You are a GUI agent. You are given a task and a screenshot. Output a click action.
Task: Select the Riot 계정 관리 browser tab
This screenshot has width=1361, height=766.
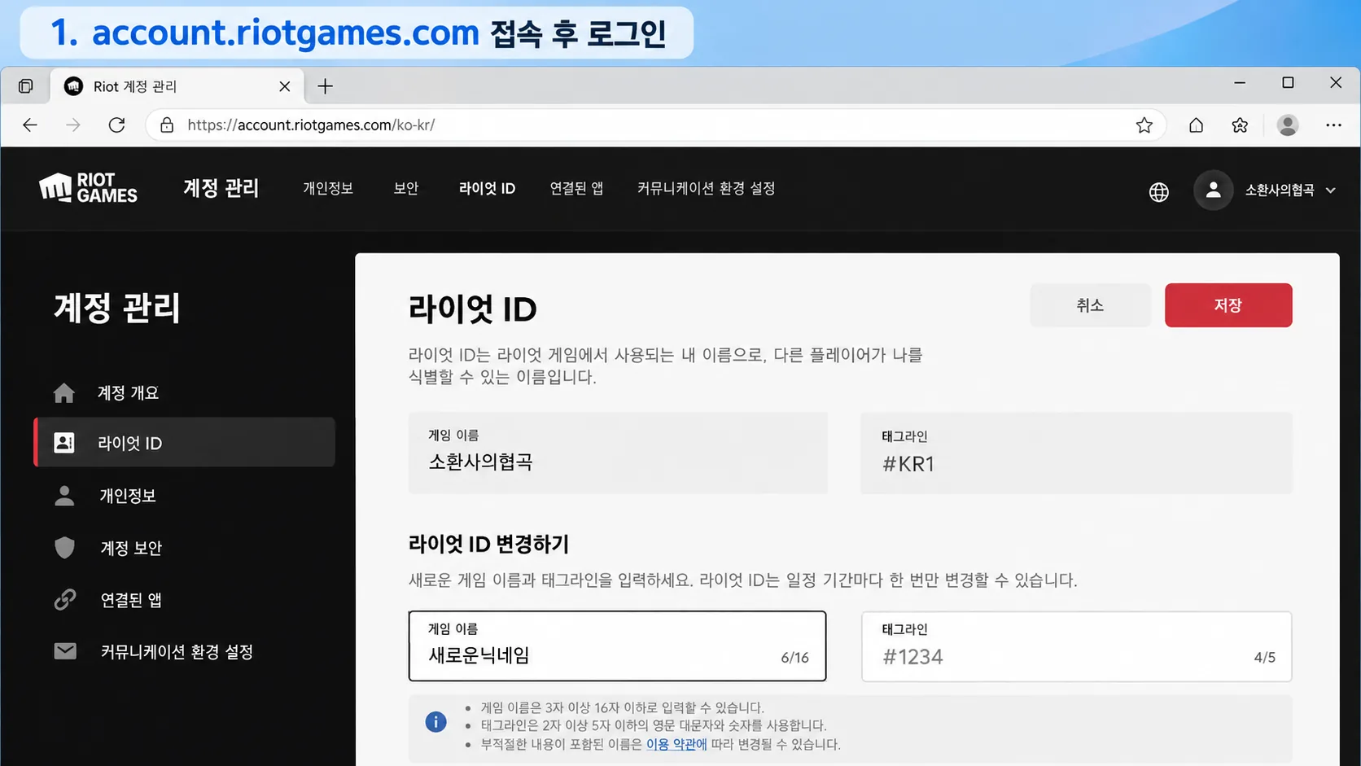point(177,86)
